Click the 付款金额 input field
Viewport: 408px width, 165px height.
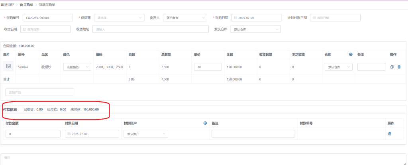pyautogui.click(x=32, y=134)
